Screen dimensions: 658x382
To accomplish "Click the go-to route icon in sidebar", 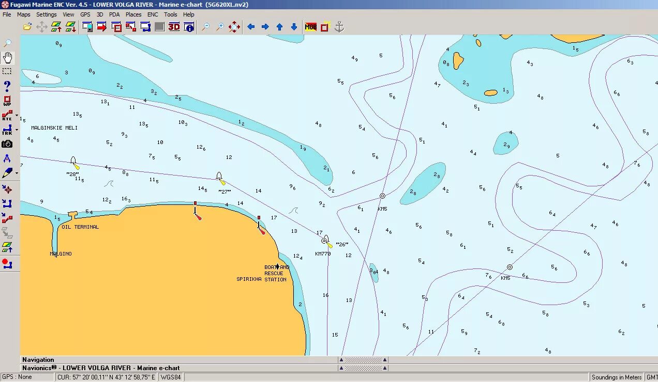I will tap(7, 218).
